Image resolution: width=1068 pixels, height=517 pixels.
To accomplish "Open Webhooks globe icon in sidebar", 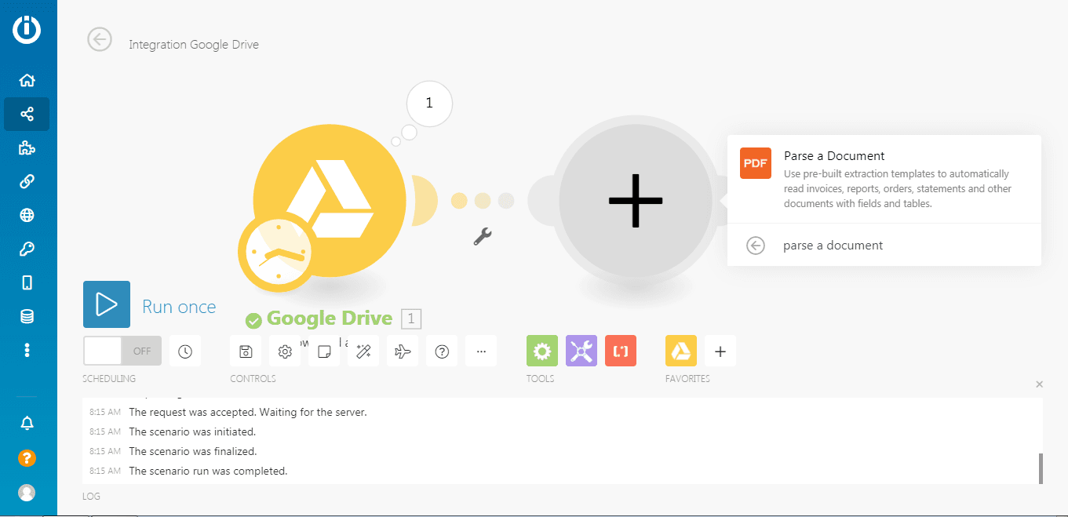I will point(27,215).
